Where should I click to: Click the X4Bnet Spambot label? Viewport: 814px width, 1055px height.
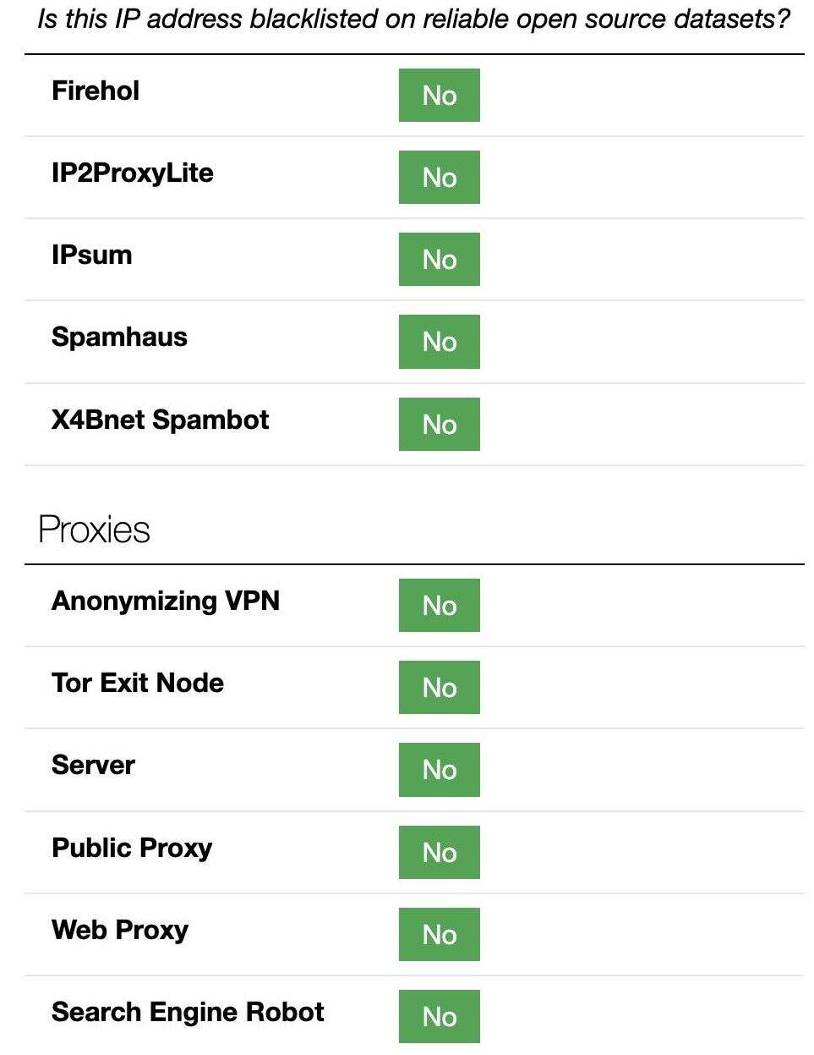(160, 420)
